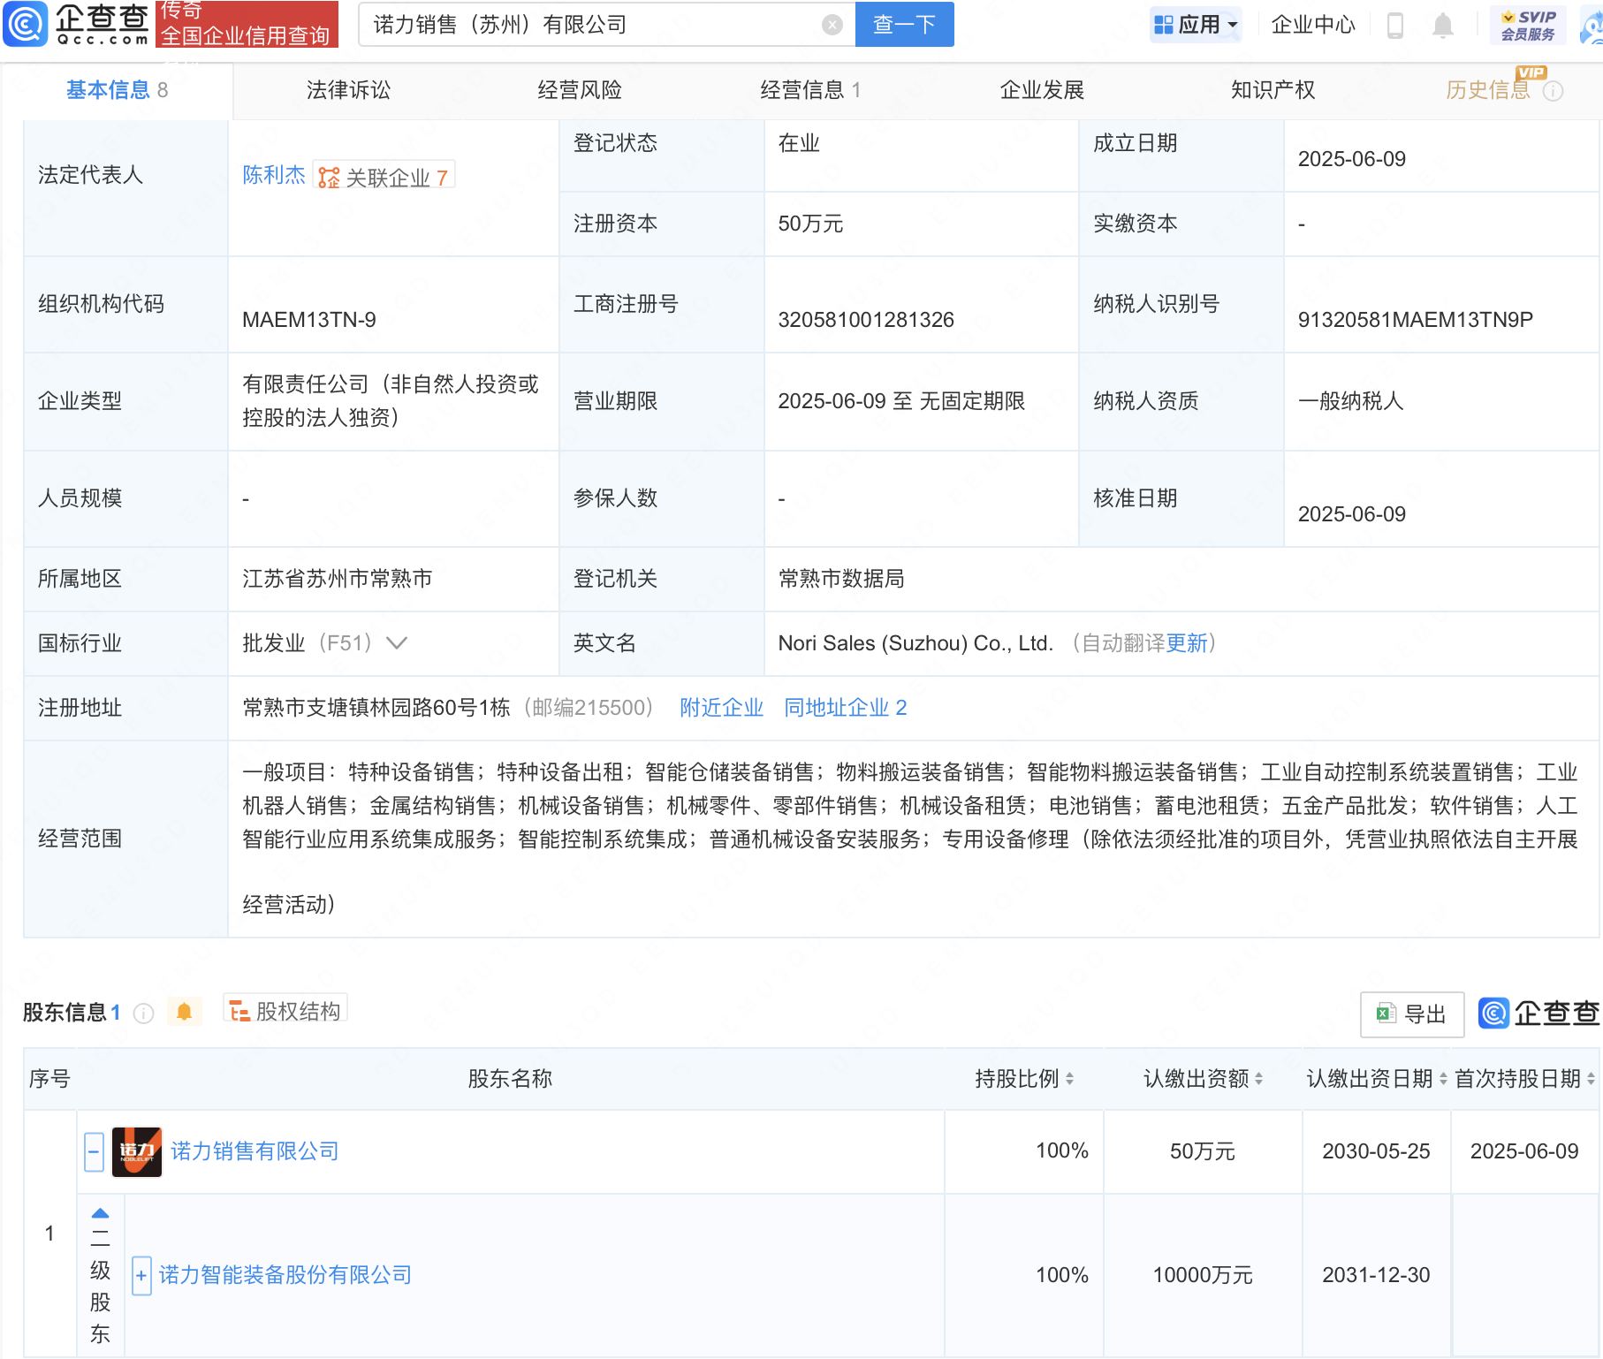Click 2031-12-30 contribution date cell
This screenshot has width=1603, height=1359.
pos(1376,1275)
